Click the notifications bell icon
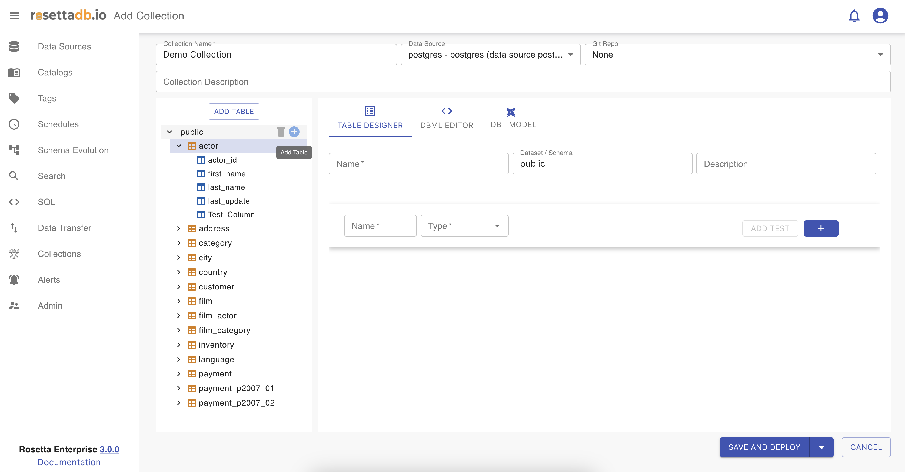This screenshot has width=905, height=472. [x=854, y=16]
